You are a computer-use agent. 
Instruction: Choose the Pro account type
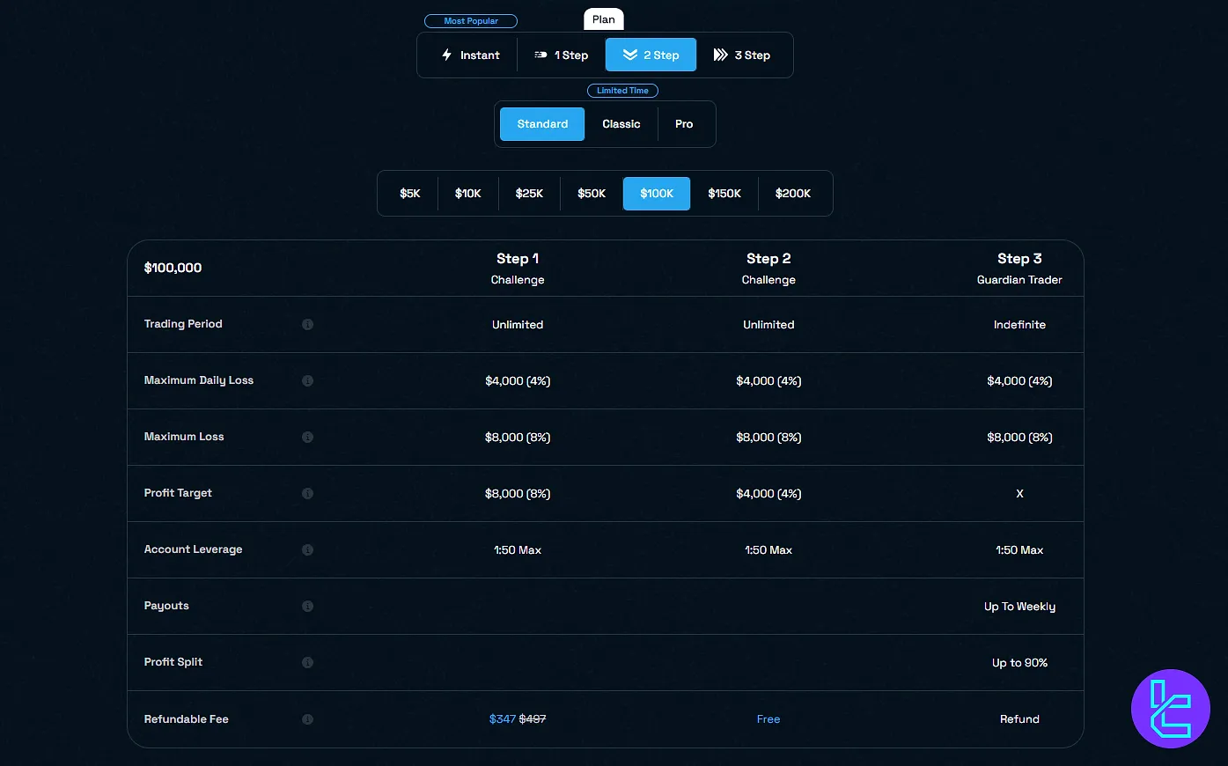point(684,124)
